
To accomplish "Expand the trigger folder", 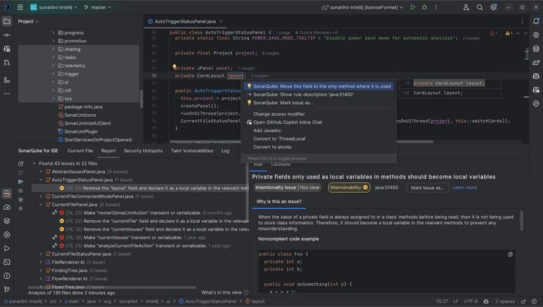I will (54, 74).
